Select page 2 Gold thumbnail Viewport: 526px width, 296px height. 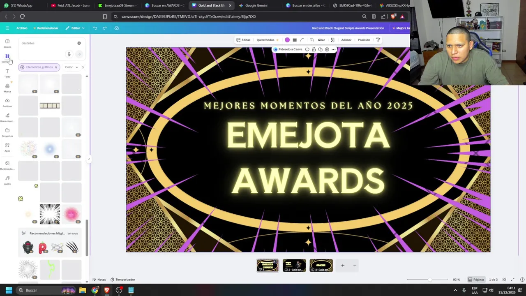point(294,266)
